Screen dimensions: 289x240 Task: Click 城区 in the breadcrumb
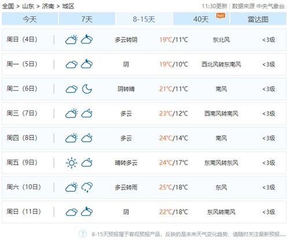click(68, 6)
